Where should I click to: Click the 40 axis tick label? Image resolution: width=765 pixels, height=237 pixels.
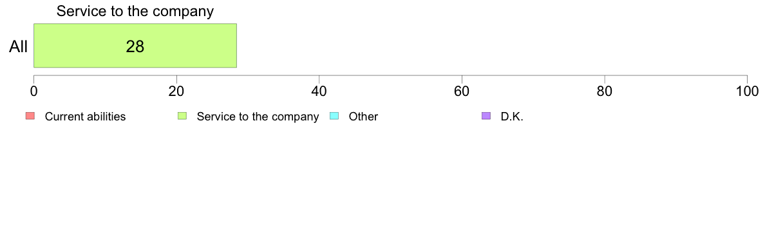click(x=319, y=91)
